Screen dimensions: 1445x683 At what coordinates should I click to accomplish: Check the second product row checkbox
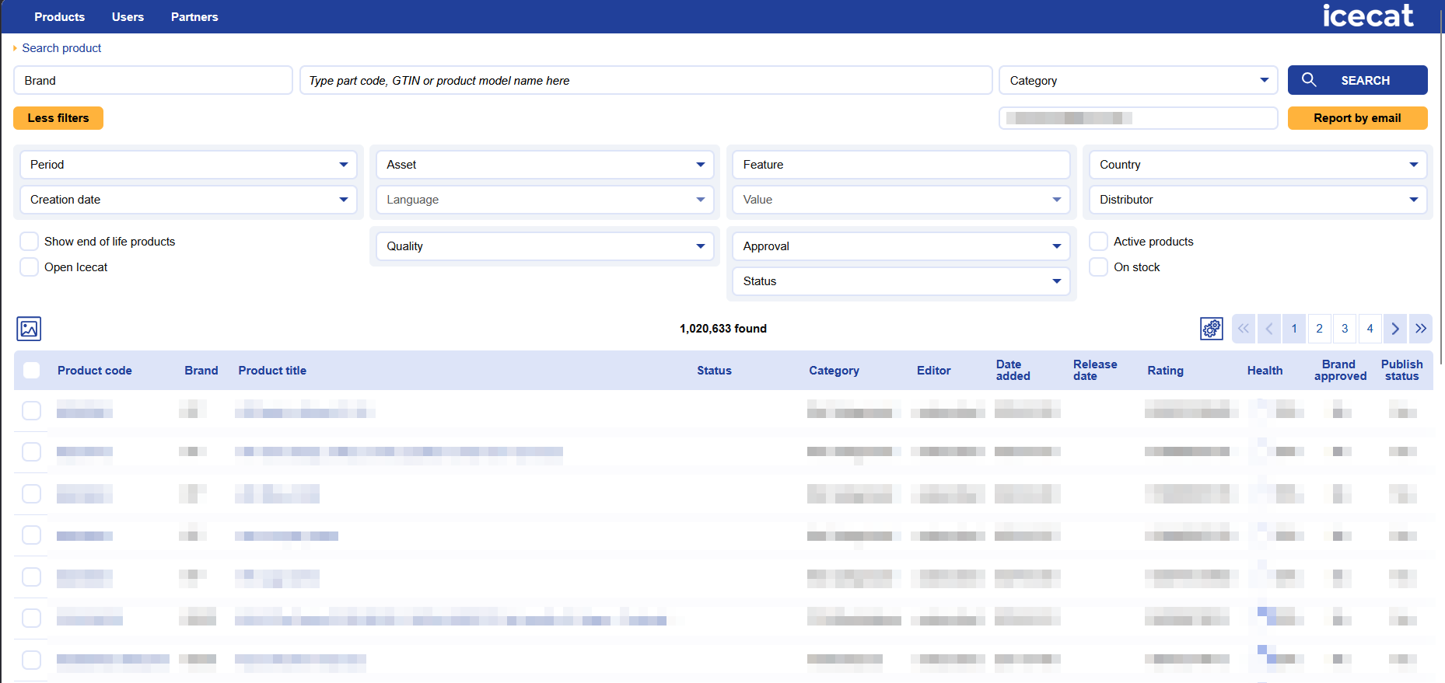tap(31, 451)
